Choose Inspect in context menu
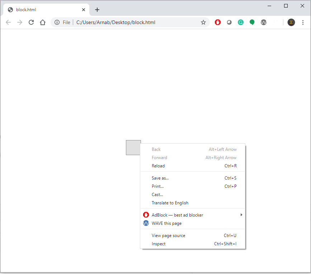 (x=193, y=244)
